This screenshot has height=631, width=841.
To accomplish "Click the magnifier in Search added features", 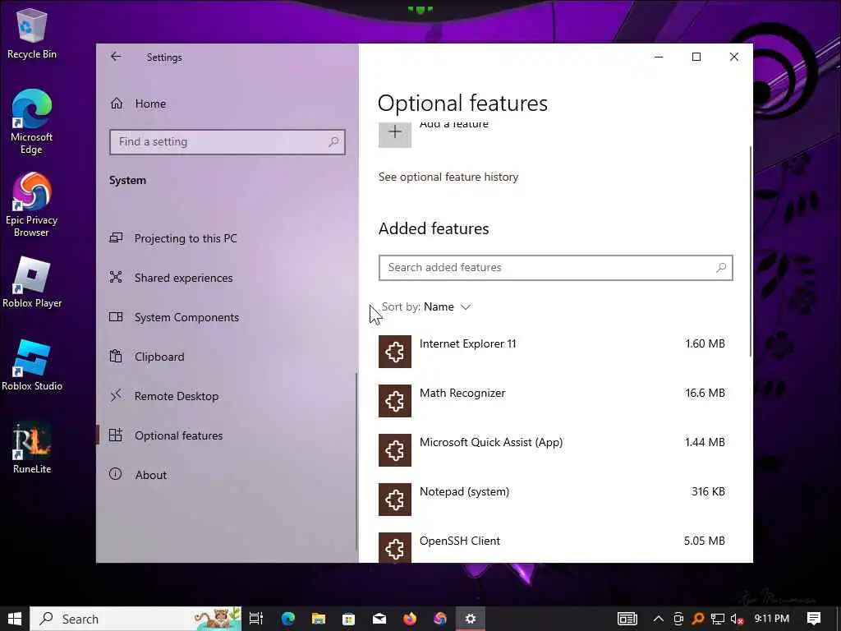I will point(721,267).
